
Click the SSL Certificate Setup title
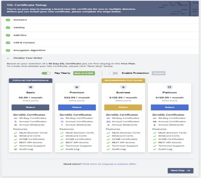click(27, 5)
